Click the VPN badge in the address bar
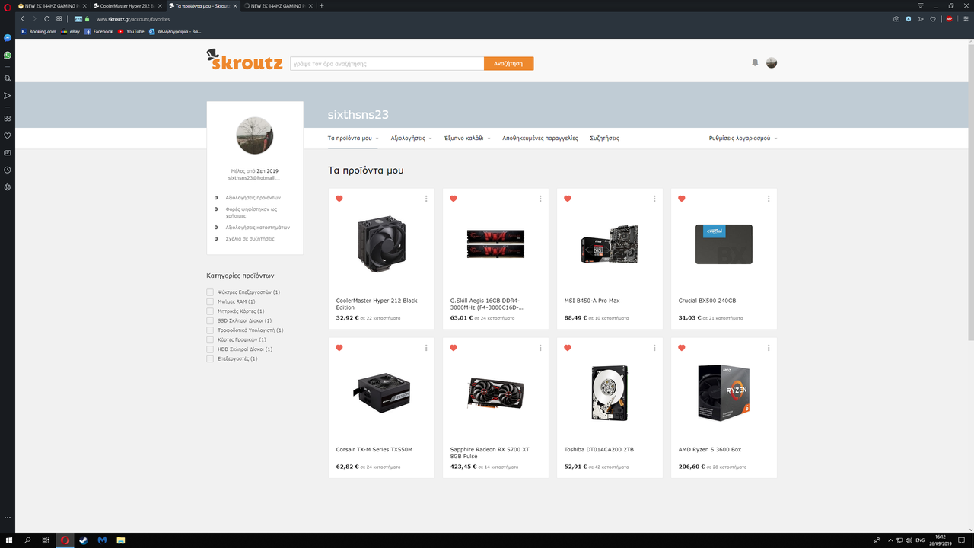 click(78, 19)
